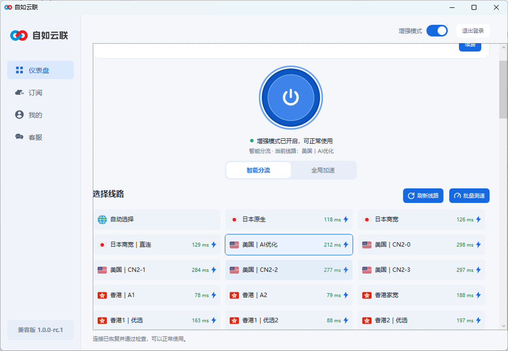Viewport: 508px width, 351px height.
Task: Click the 订阅 cloud icon
Action: click(19, 93)
